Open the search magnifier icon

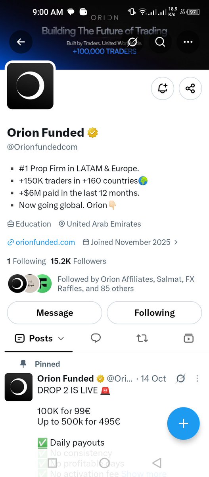point(160,42)
